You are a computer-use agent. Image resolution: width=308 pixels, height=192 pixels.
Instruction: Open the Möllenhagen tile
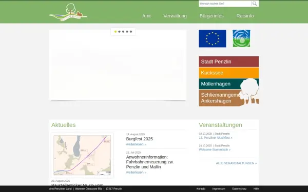click(228, 84)
